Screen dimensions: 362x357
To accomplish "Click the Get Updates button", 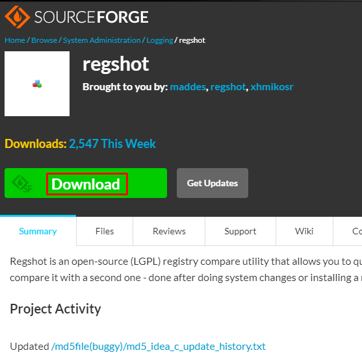I will (x=213, y=183).
